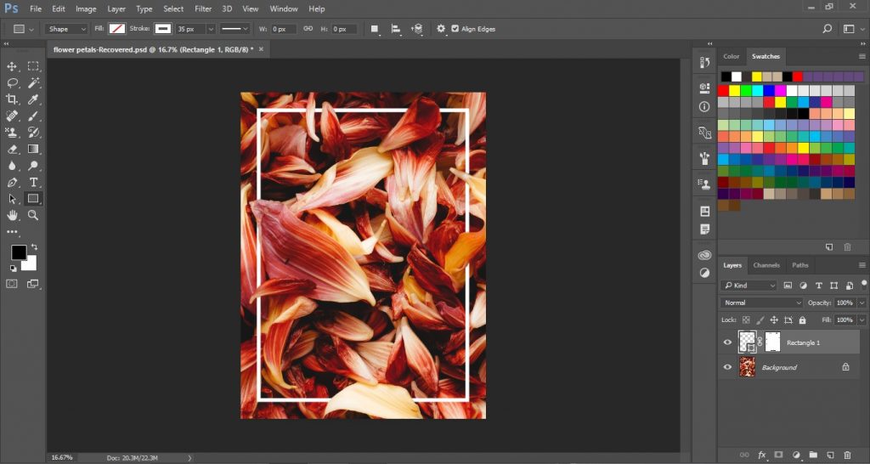Select the Spot Healing Brush tool
870x464 pixels.
(12, 116)
